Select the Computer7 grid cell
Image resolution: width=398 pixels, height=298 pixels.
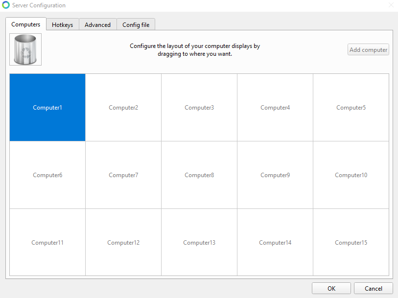123,175
